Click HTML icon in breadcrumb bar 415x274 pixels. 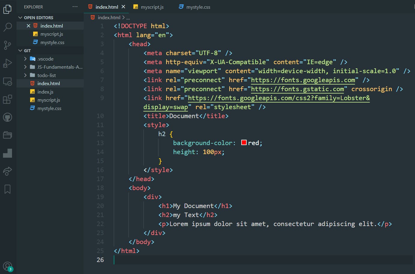click(x=93, y=17)
